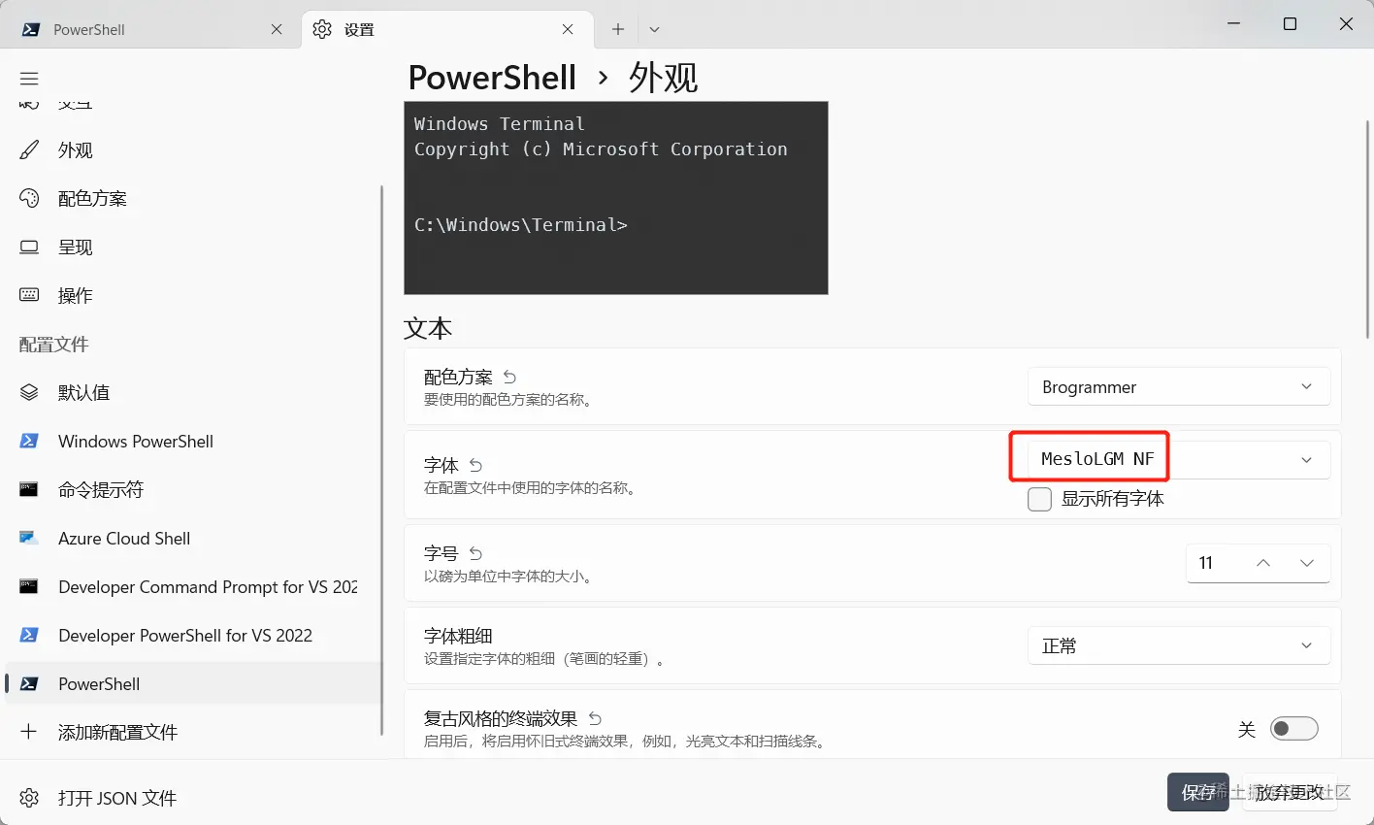
Task: Select Developer PowerShell for VS 2022
Action: click(x=193, y=636)
